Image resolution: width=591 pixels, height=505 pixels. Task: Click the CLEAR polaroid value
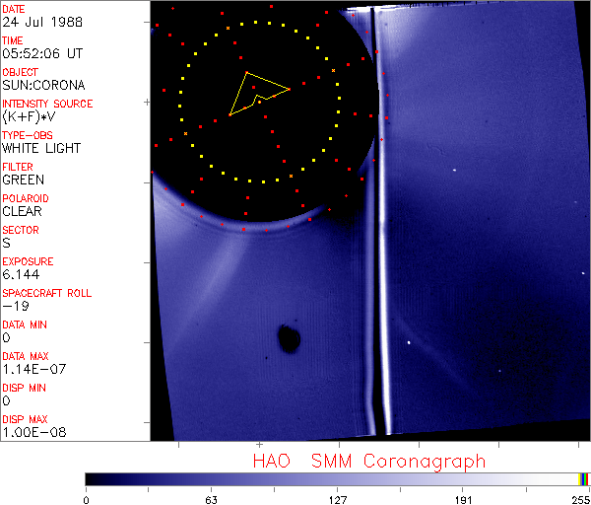(x=23, y=211)
